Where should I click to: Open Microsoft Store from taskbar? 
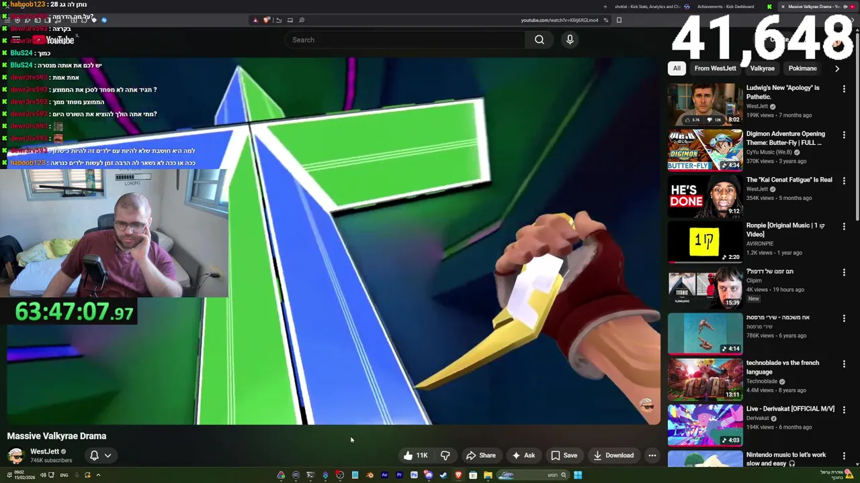473,475
